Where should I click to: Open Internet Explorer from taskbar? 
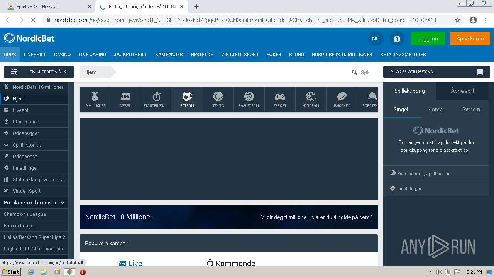click(x=30, y=272)
